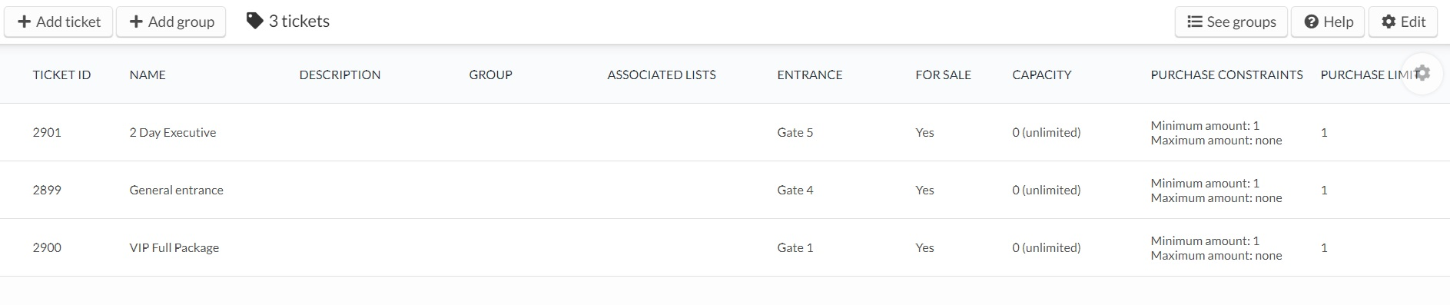
Task: Select the 2 Day Executive ticket row
Action: click(x=725, y=132)
